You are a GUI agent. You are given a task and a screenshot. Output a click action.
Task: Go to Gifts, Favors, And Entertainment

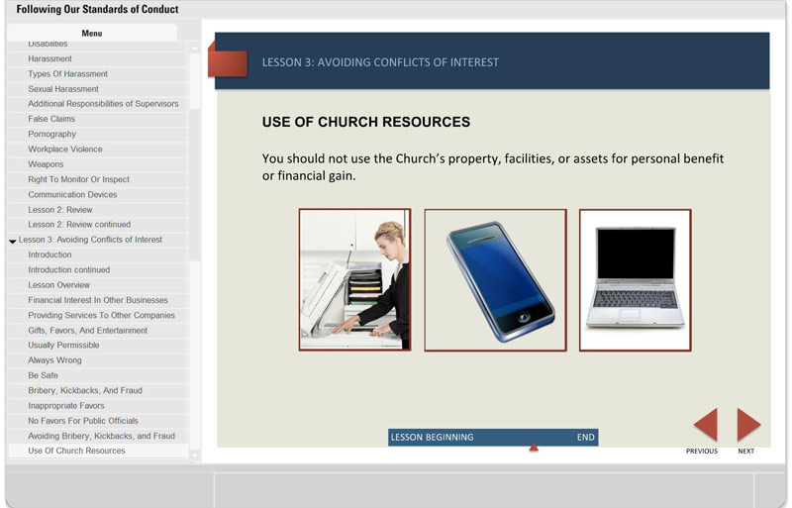[87, 331]
